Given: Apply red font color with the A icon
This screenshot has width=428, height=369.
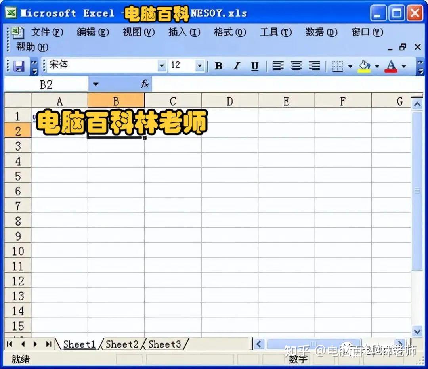Looking at the screenshot, I should tap(391, 66).
